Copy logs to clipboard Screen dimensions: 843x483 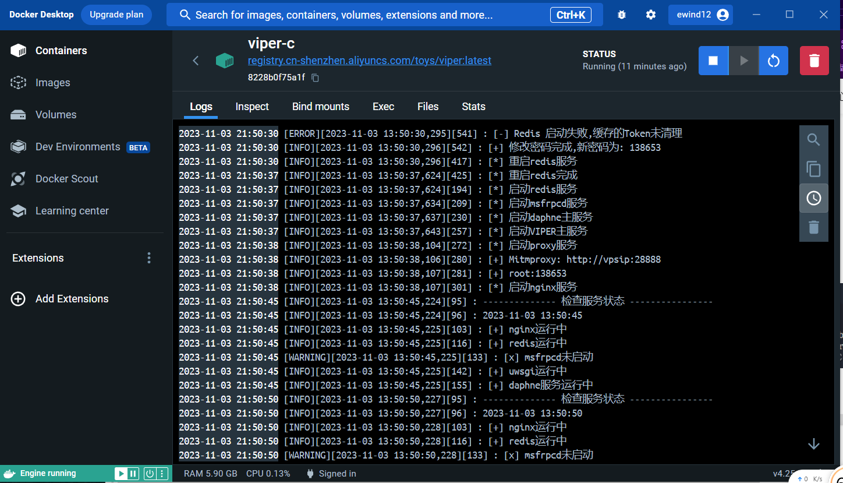click(814, 169)
